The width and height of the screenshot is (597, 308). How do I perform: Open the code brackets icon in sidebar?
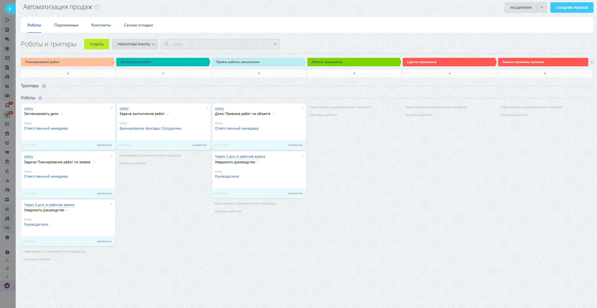point(7,228)
